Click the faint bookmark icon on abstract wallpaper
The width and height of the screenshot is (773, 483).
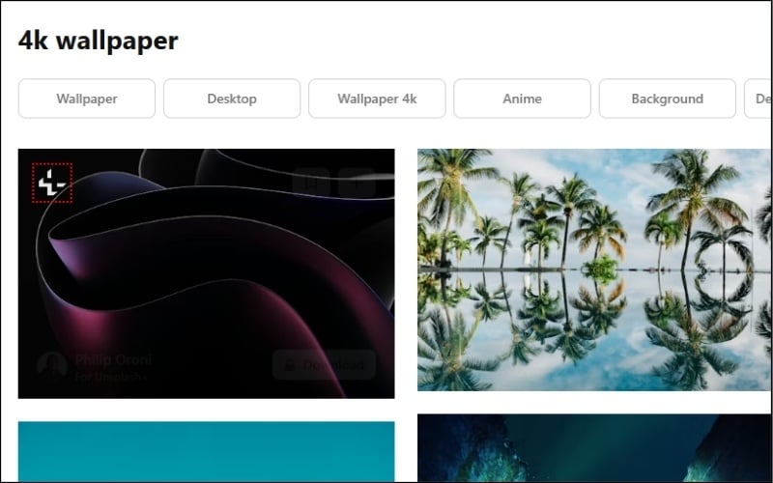point(310,183)
